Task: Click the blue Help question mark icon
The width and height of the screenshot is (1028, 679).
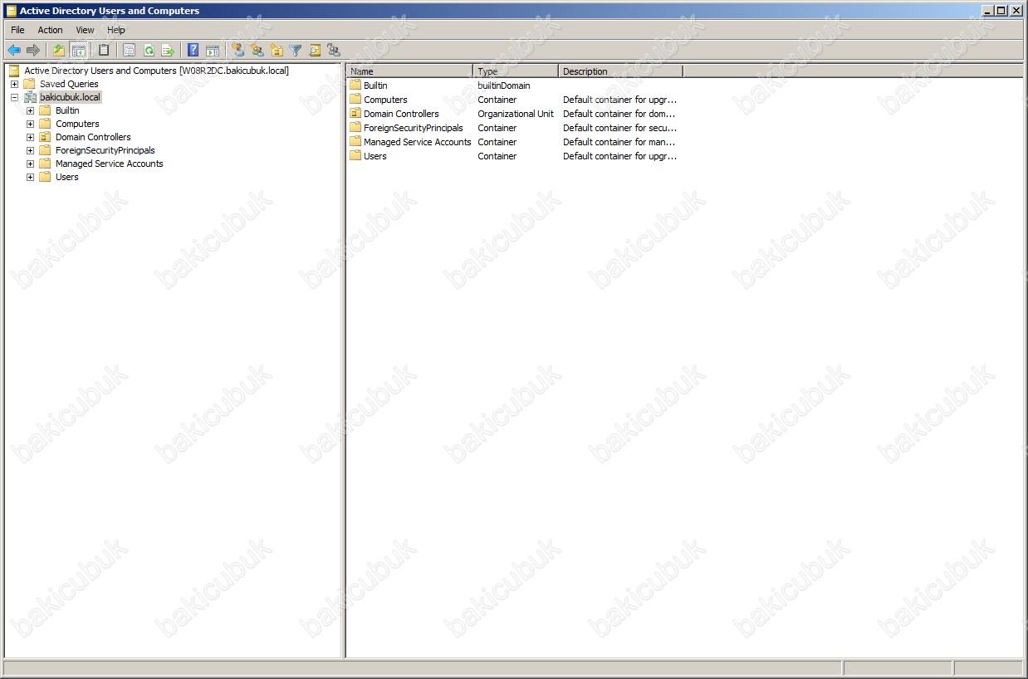Action: (x=193, y=50)
